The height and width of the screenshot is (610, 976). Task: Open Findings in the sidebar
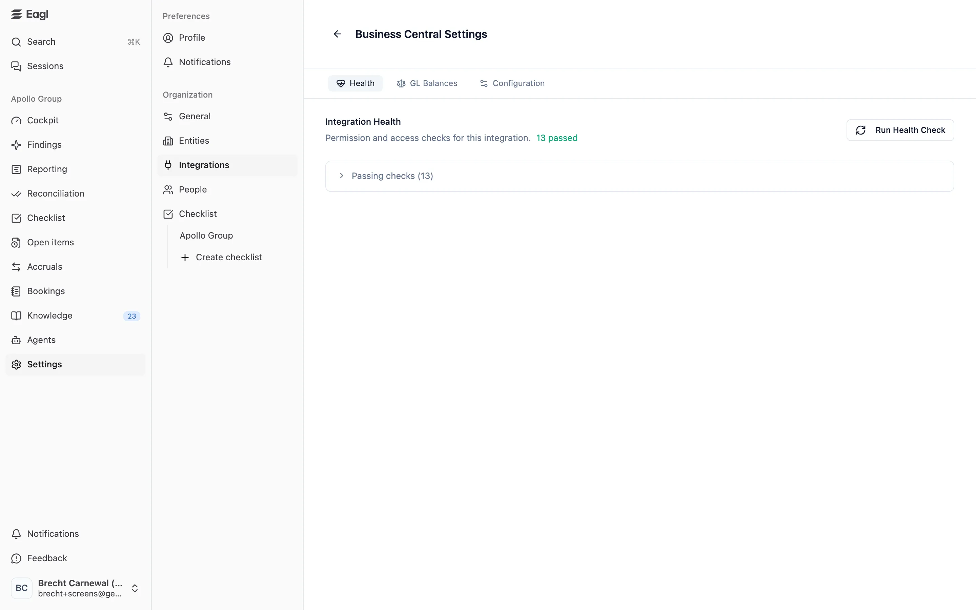76,145
